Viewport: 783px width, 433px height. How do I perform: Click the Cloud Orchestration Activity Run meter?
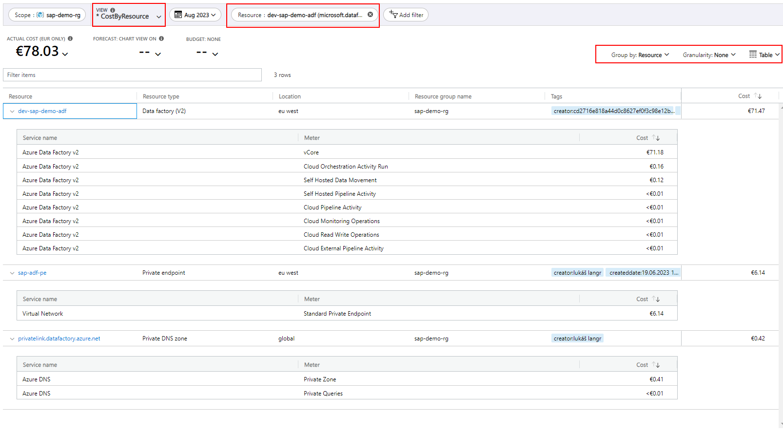pyautogui.click(x=346, y=167)
